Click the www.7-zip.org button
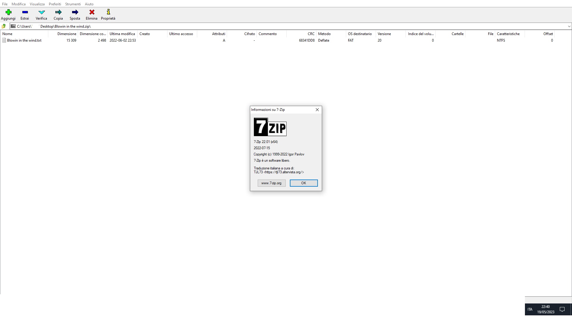The width and height of the screenshot is (572, 321). (271, 183)
